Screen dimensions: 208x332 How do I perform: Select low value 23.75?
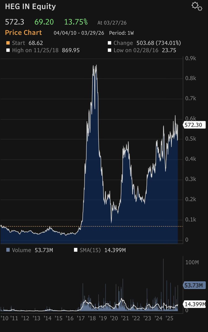pyautogui.click(x=169, y=50)
